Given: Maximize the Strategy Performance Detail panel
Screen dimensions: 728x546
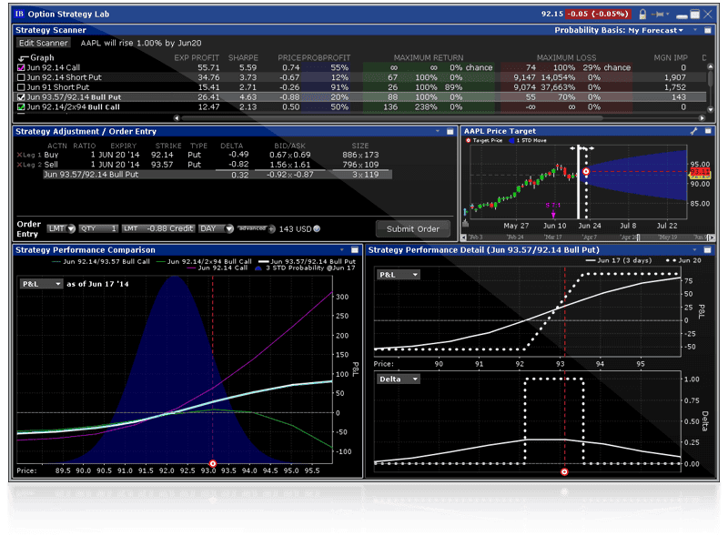Looking at the screenshot, I should pos(708,249).
